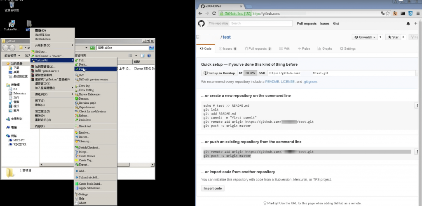Click the GitHub notifications bell icon
The height and width of the screenshot is (206, 422).
408,23
